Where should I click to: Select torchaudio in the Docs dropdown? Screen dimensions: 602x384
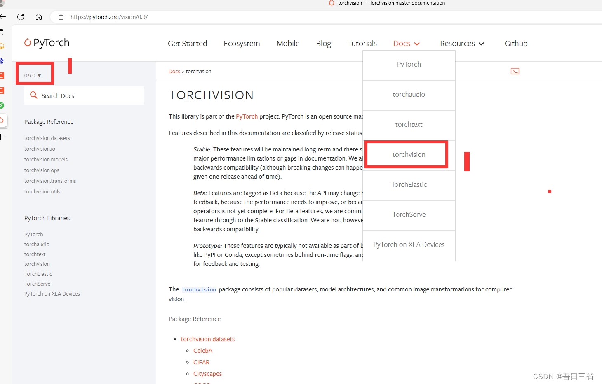409,95
